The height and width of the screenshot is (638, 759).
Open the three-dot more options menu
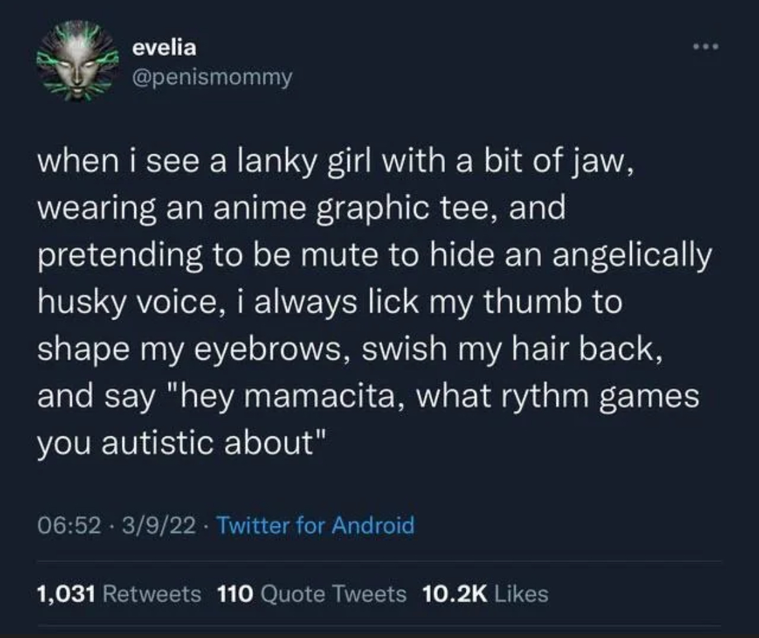pyautogui.click(x=706, y=47)
